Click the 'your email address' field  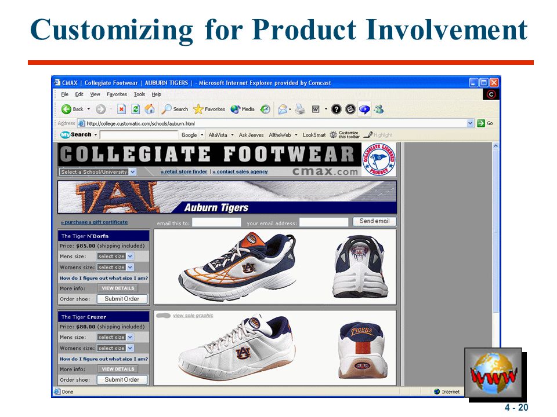[324, 222]
